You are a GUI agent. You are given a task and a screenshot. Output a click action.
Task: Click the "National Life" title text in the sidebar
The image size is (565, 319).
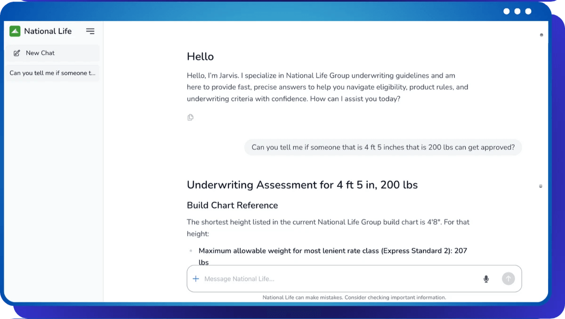click(x=48, y=31)
